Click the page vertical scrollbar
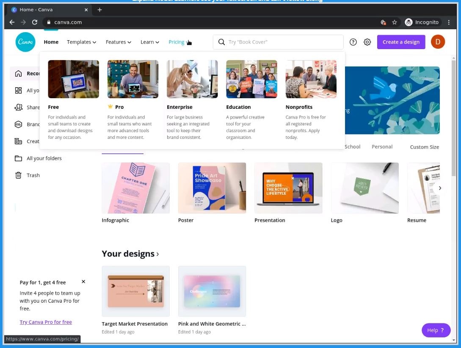The width and height of the screenshot is (461, 348). tap(454, 118)
